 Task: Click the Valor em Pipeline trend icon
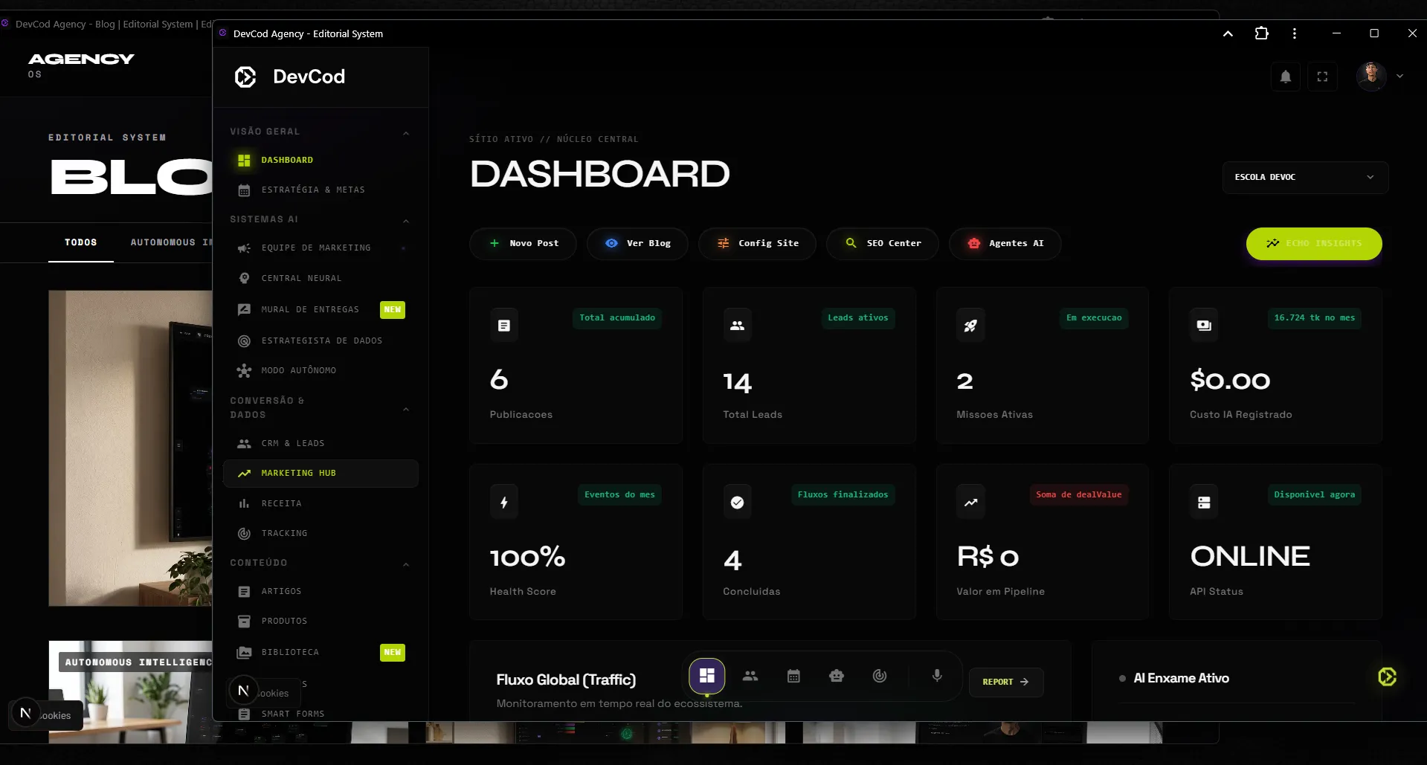970,502
